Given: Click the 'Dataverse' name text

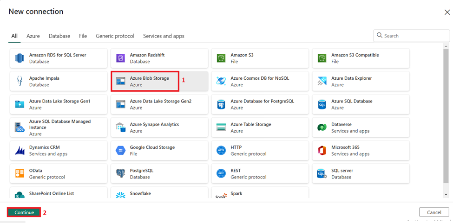Looking at the screenshot, I should tap(341, 124).
